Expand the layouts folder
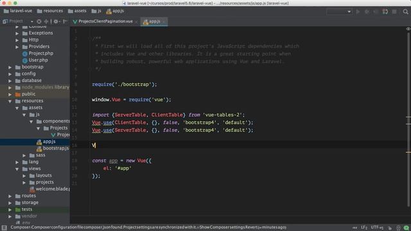 [24, 176]
